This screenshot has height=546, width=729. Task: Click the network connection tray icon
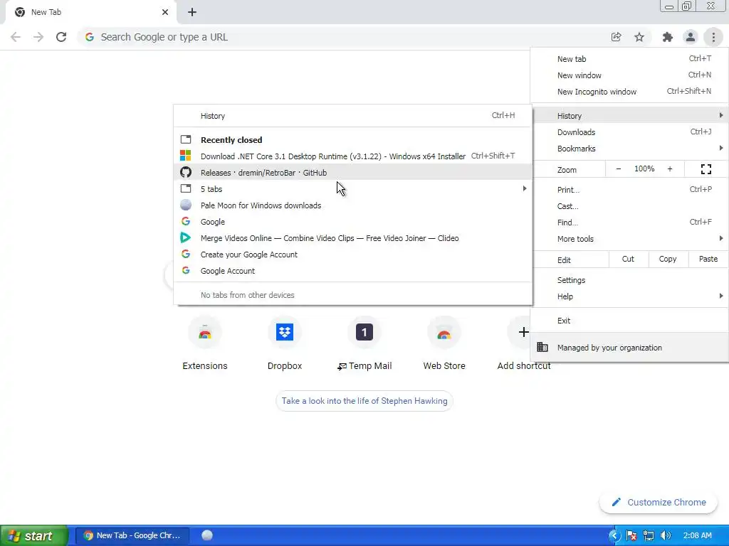649,536
